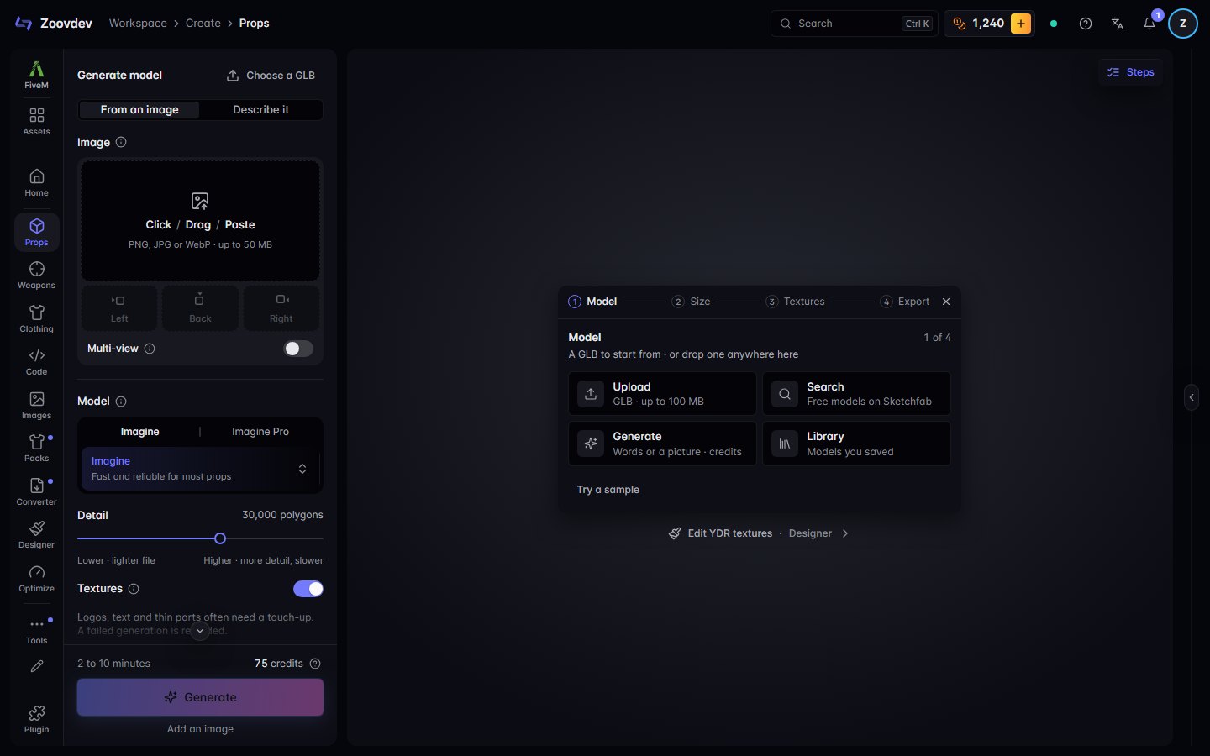Expand the panel using the down chevron

point(200,631)
